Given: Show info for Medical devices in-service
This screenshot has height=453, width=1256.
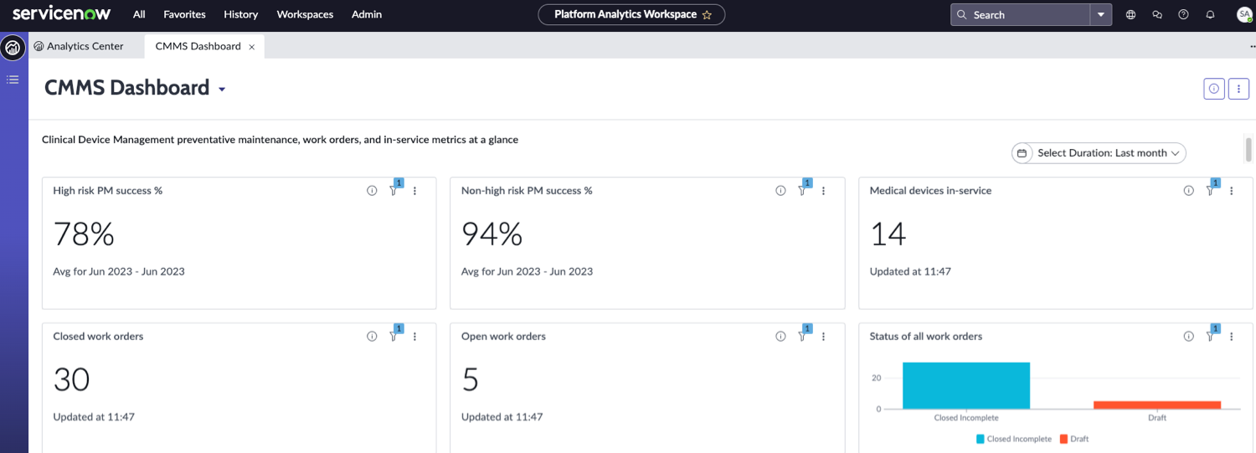Looking at the screenshot, I should pos(1188,191).
